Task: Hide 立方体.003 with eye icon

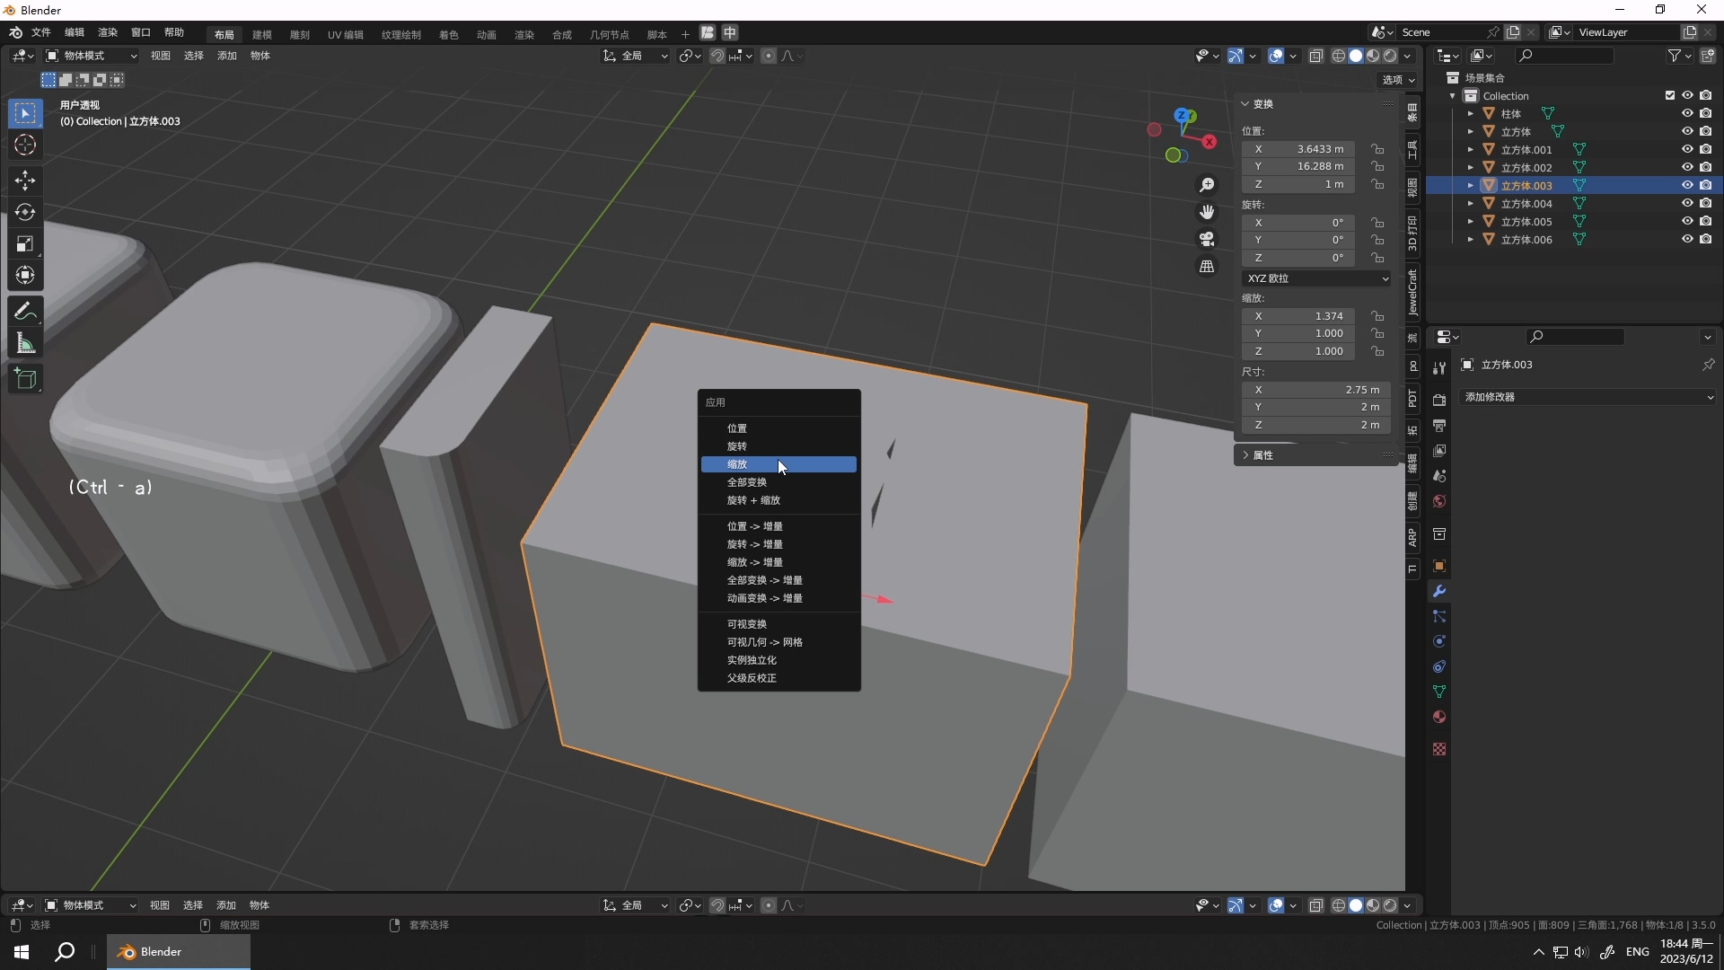Action: coord(1687,185)
